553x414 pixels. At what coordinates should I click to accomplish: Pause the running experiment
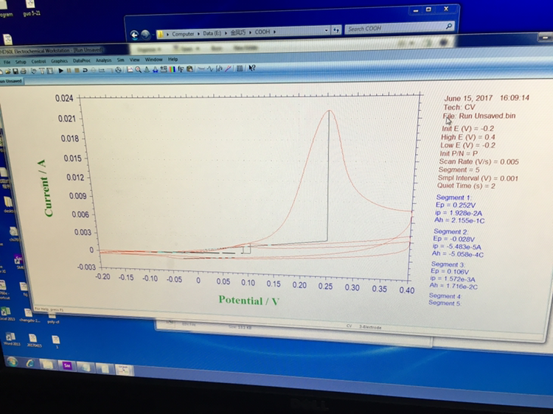click(x=69, y=71)
